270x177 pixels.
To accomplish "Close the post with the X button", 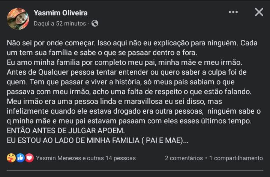I will pyautogui.click(x=259, y=12).
